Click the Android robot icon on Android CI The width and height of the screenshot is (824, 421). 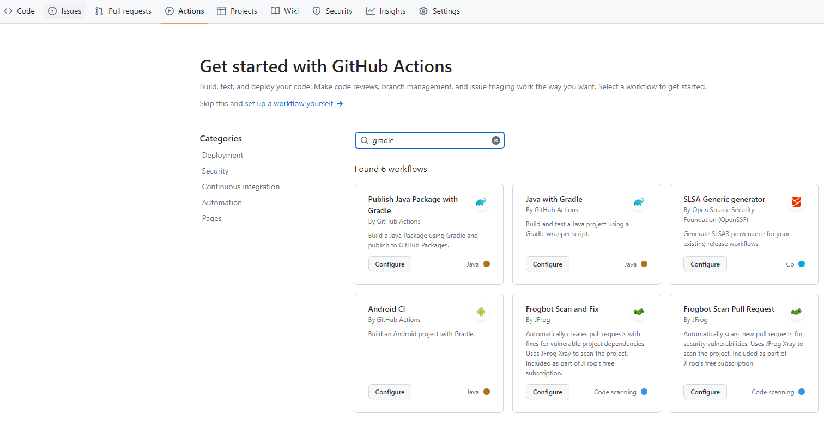[481, 312]
